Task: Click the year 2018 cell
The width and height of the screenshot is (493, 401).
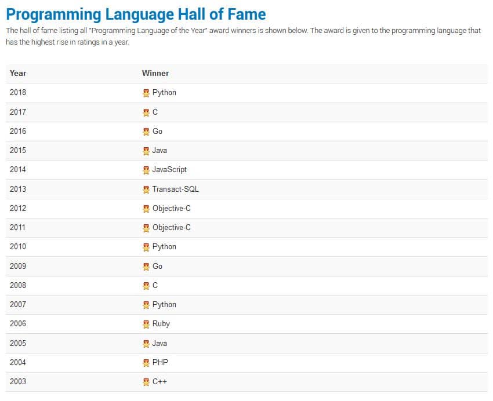Action: [x=18, y=93]
